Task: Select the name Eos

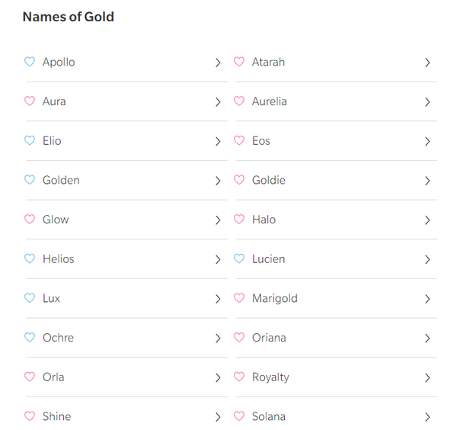Action: [x=261, y=141]
